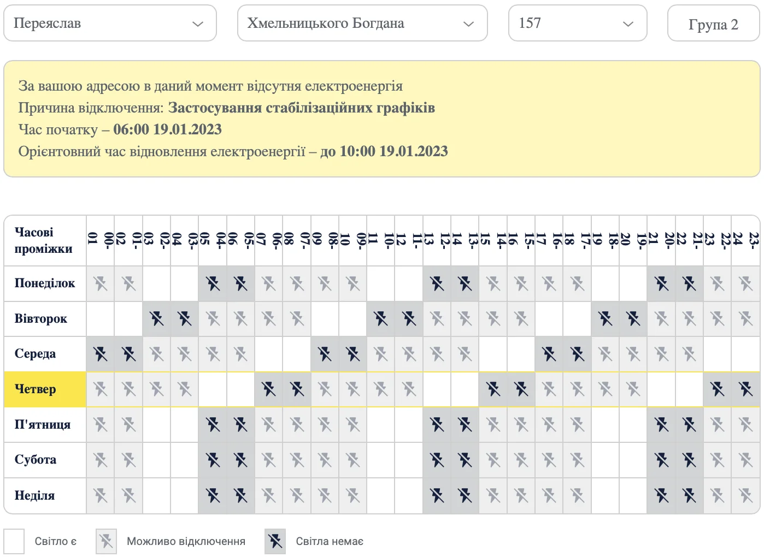The image size is (764, 557).
Task: Click the white "Світло є" legend square
Action: point(15,541)
